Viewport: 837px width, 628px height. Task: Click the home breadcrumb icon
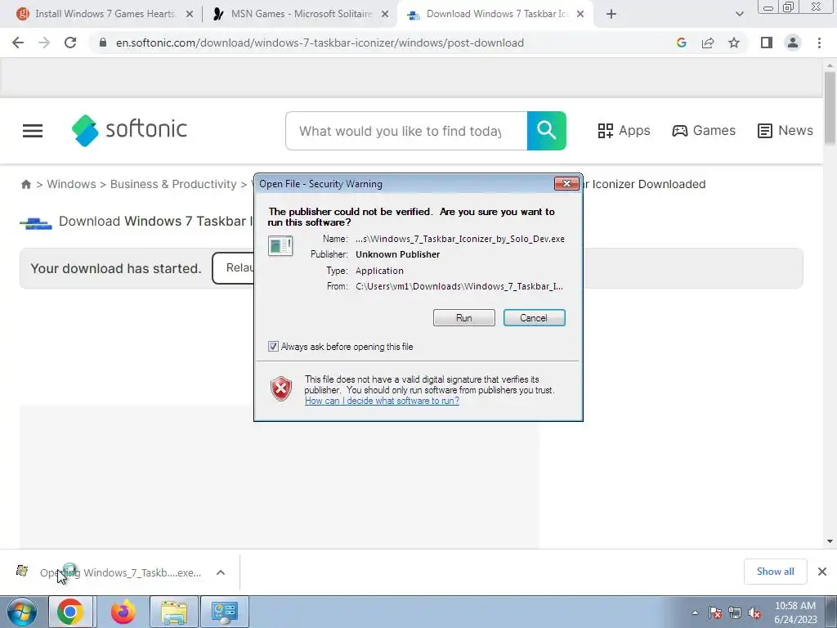tap(25, 184)
